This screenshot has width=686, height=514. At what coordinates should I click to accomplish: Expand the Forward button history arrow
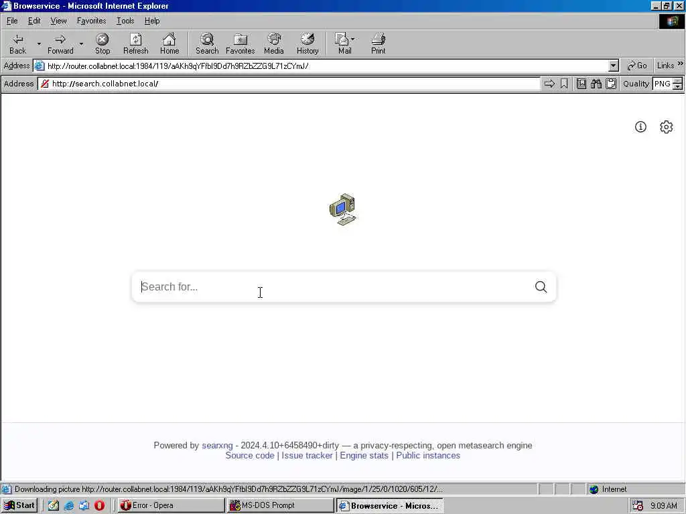coord(81,44)
